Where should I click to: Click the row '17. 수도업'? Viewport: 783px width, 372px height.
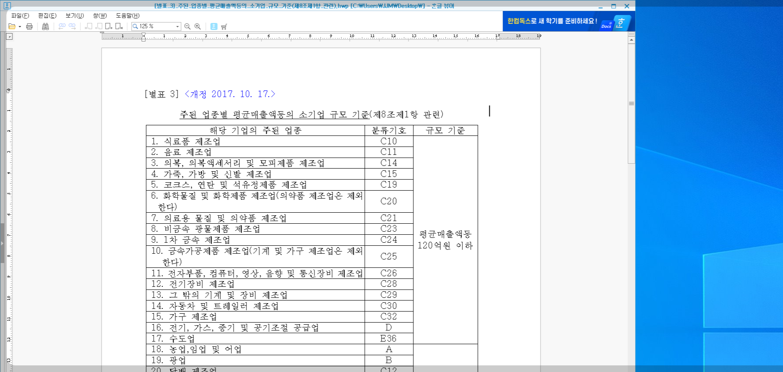[255, 339]
